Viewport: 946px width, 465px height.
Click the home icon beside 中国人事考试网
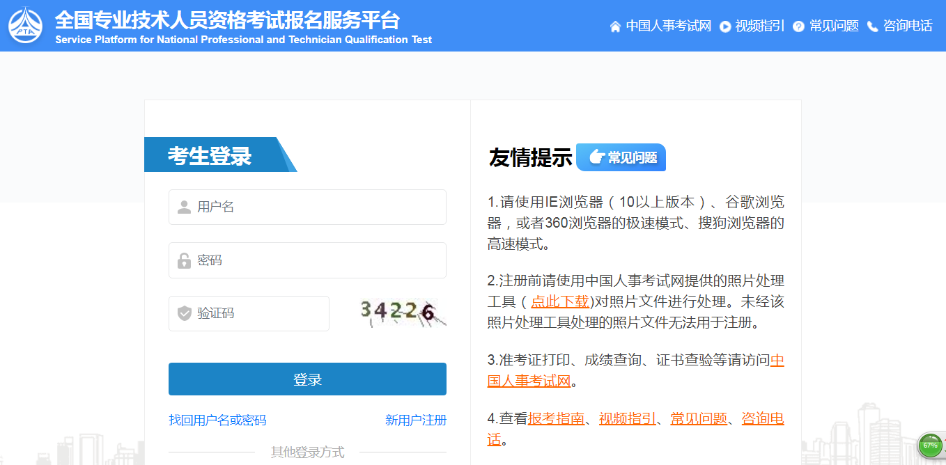[614, 26]
